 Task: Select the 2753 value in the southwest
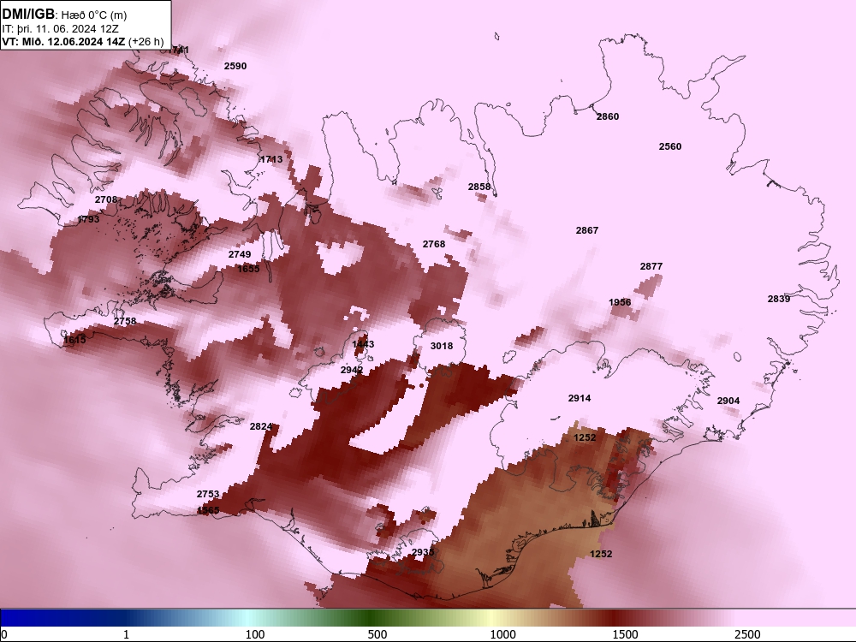207,494
